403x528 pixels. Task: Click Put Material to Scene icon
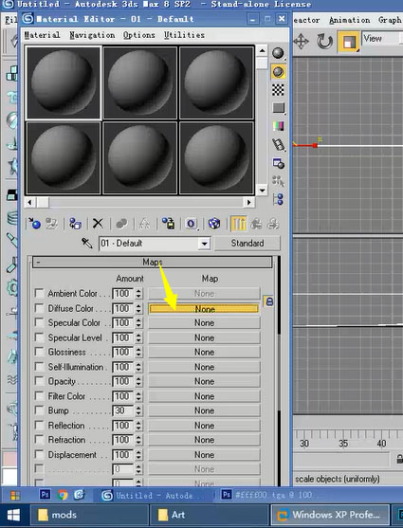coord(51,224)
